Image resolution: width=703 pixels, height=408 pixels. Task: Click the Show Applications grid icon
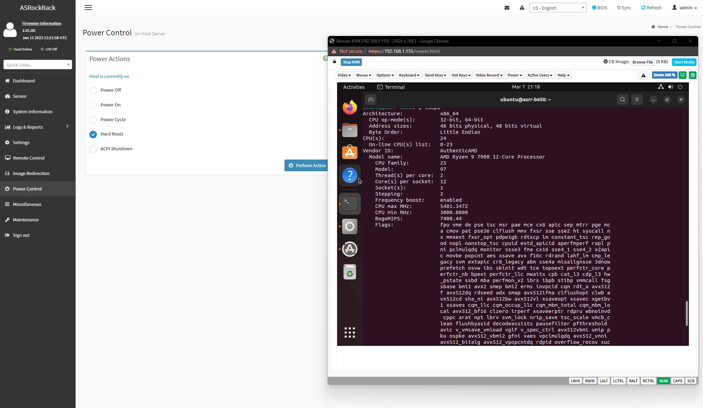[x=349, y=332]
